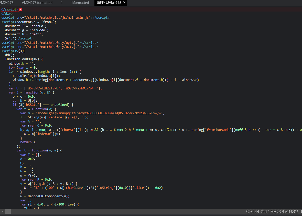Click the 'charCodeAt' string in the W += line
Screen dimensions: 302x216
[x=75, y=188]
